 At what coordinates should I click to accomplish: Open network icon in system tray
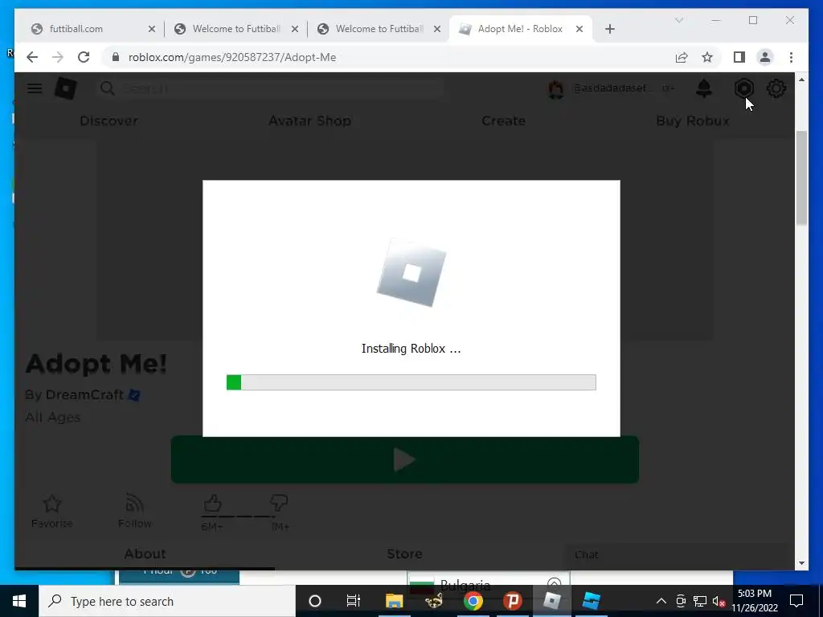(700, 601)
